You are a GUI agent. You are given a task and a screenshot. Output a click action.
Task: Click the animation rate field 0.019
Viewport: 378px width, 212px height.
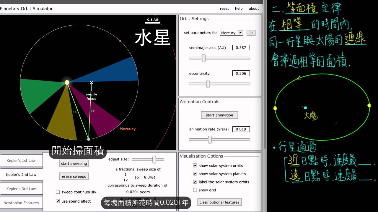241,129
